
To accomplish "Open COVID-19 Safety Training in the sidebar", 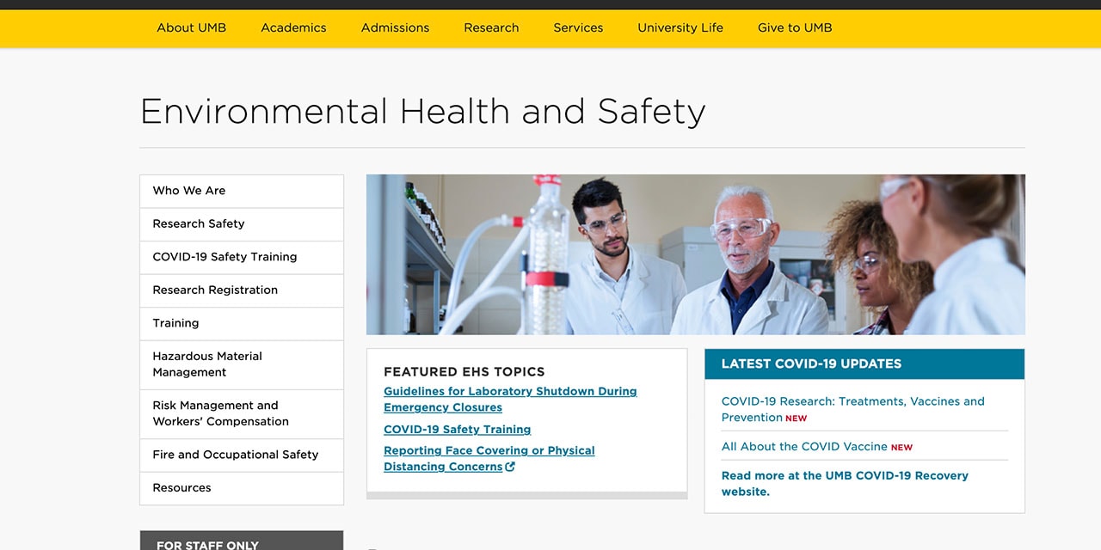I will (242, 257).
